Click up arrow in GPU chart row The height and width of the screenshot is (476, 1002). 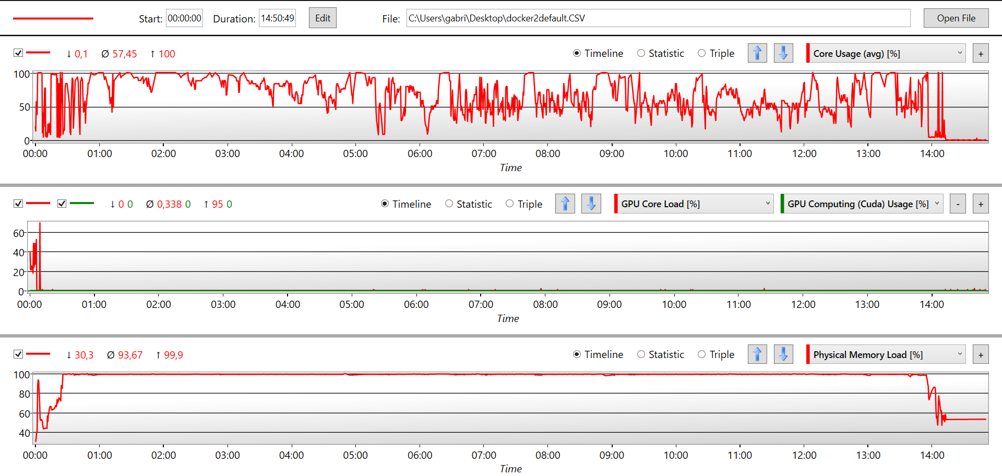[565, 204]
